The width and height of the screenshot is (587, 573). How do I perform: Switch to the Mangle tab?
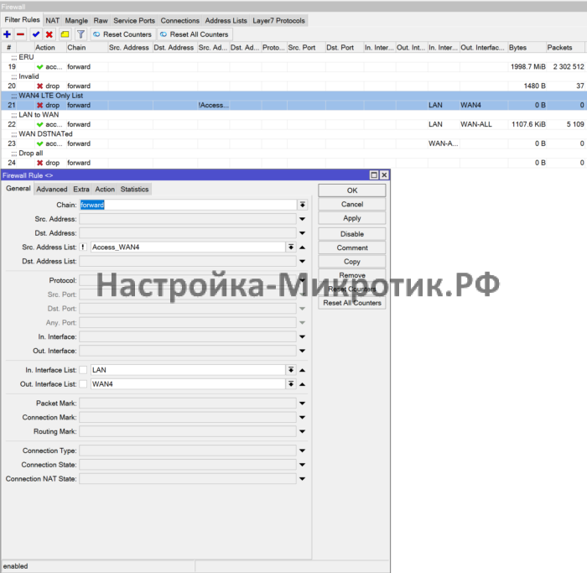click(76, 21)
